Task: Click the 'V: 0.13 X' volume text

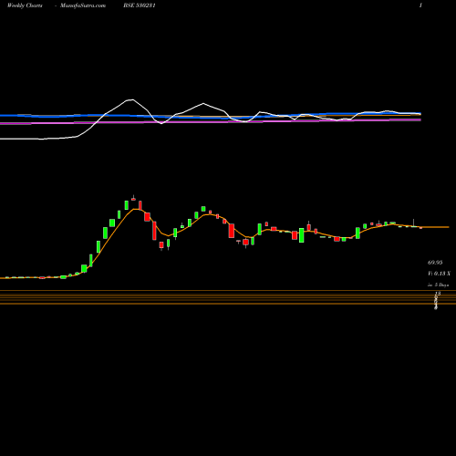Action: [x=439, y=274]
